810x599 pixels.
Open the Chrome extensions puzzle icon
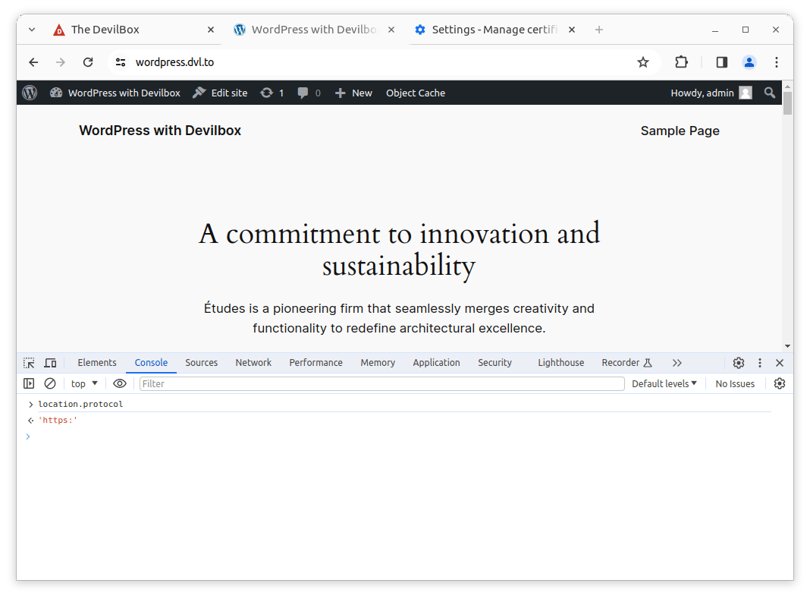coord(681,62)
